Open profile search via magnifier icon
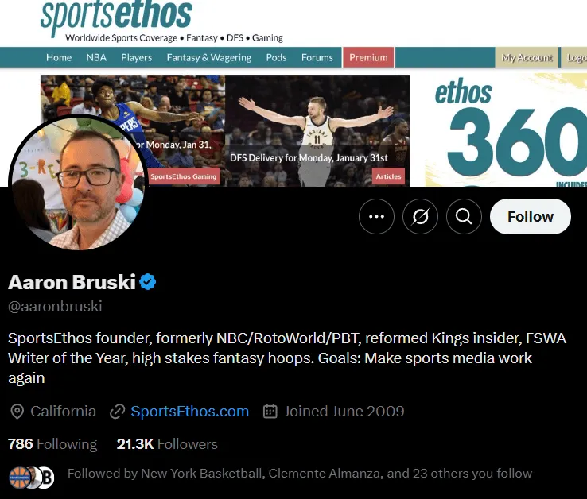This screenshot has height=499, width=587. tap(464, 217)
